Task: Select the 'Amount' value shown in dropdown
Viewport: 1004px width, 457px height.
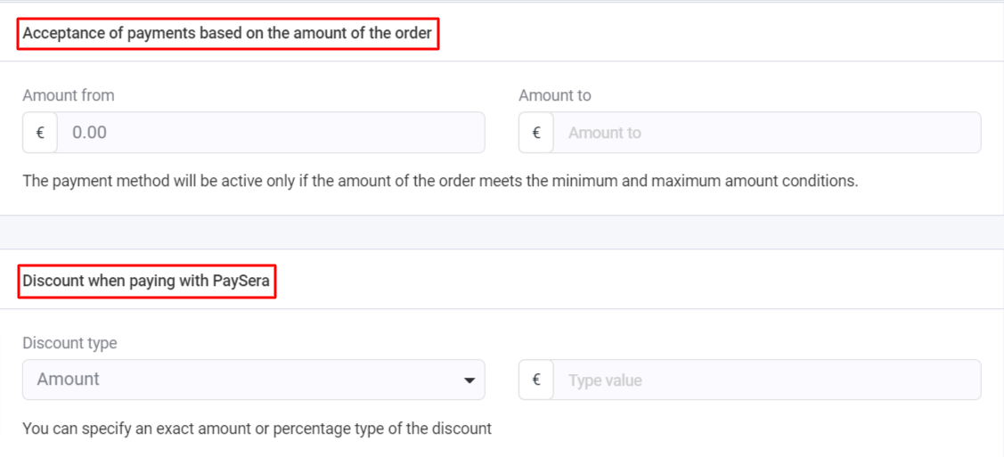Action: tap(69, 379)
